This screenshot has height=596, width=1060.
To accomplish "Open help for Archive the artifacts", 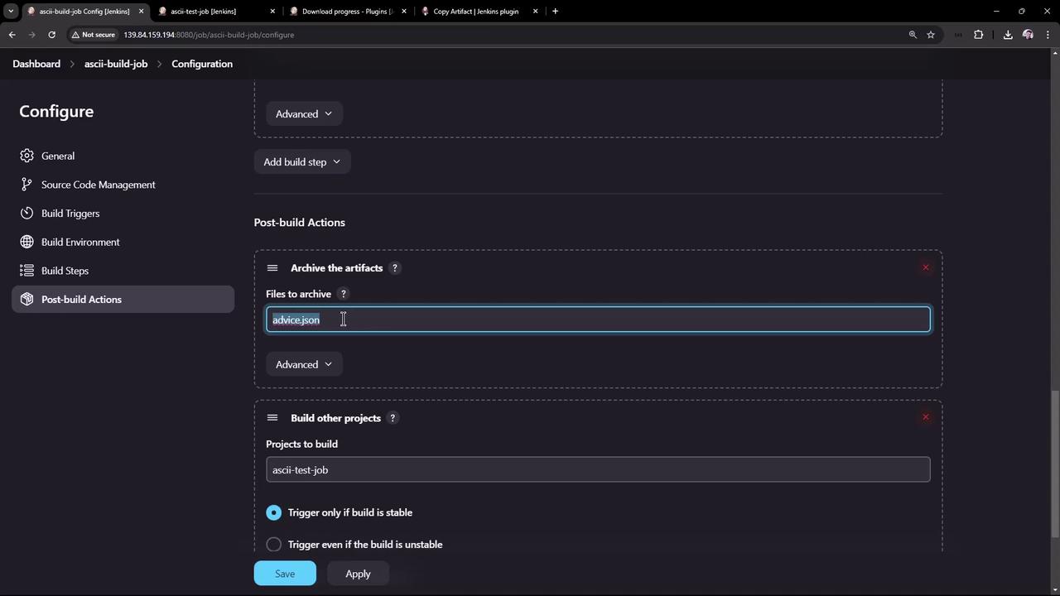I will (x=395, y=268).
